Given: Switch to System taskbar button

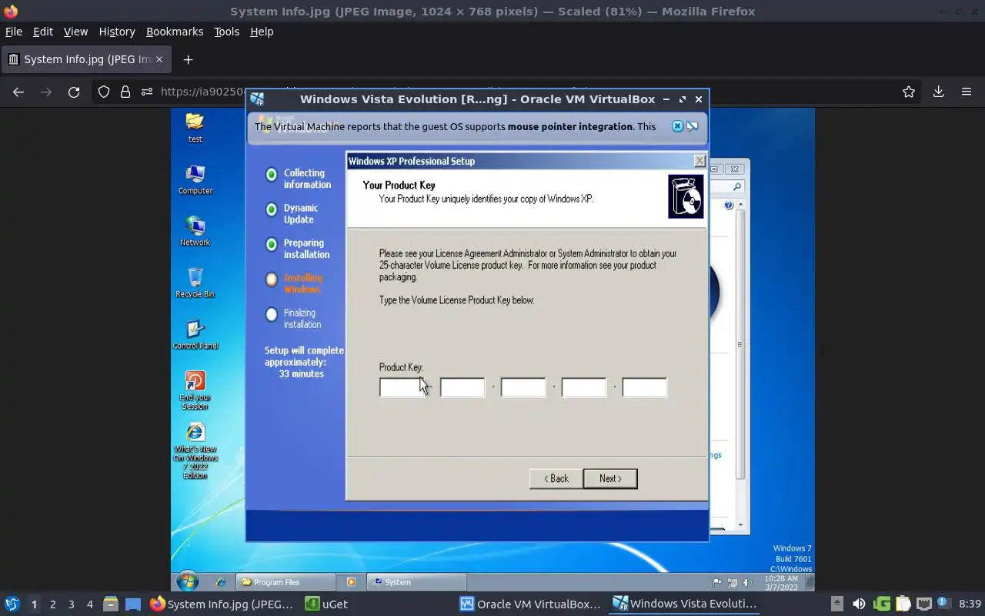Looking at the screenshot, I should coord(417,582).
